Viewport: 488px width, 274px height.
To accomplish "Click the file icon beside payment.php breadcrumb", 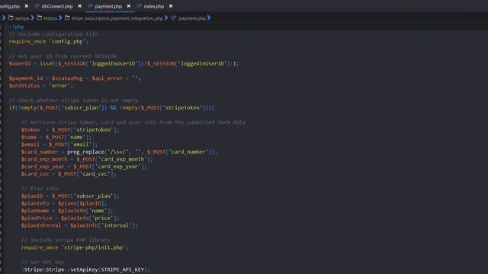I will [174, 18].
